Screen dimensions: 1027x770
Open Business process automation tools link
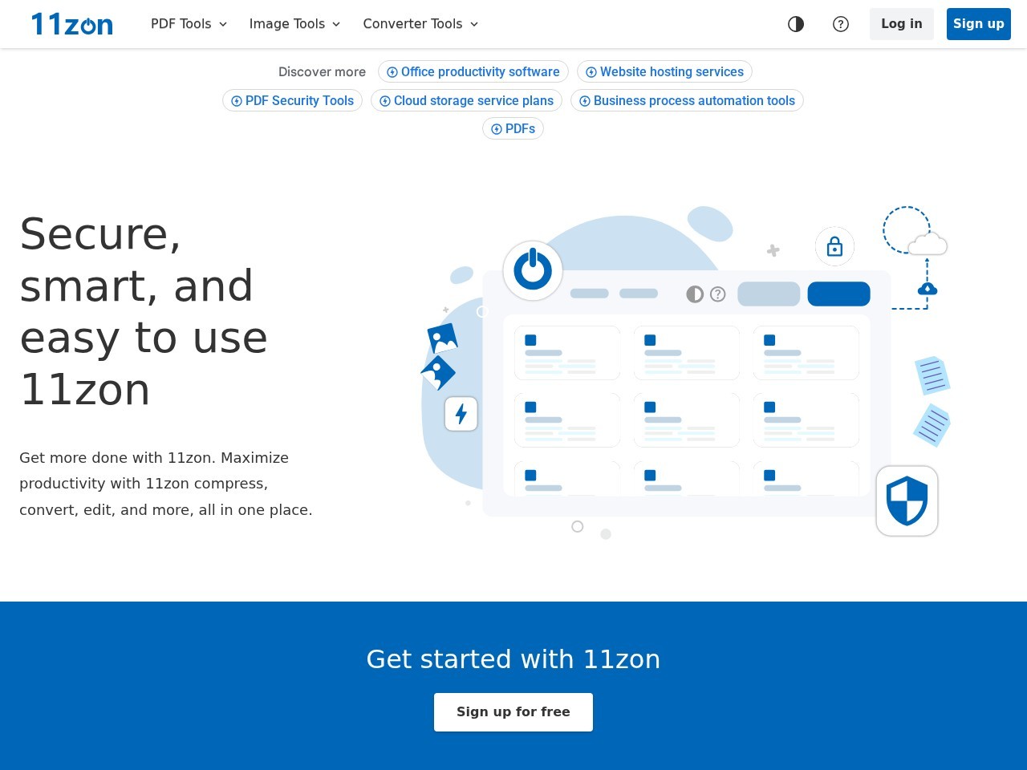tap(687, 101)
